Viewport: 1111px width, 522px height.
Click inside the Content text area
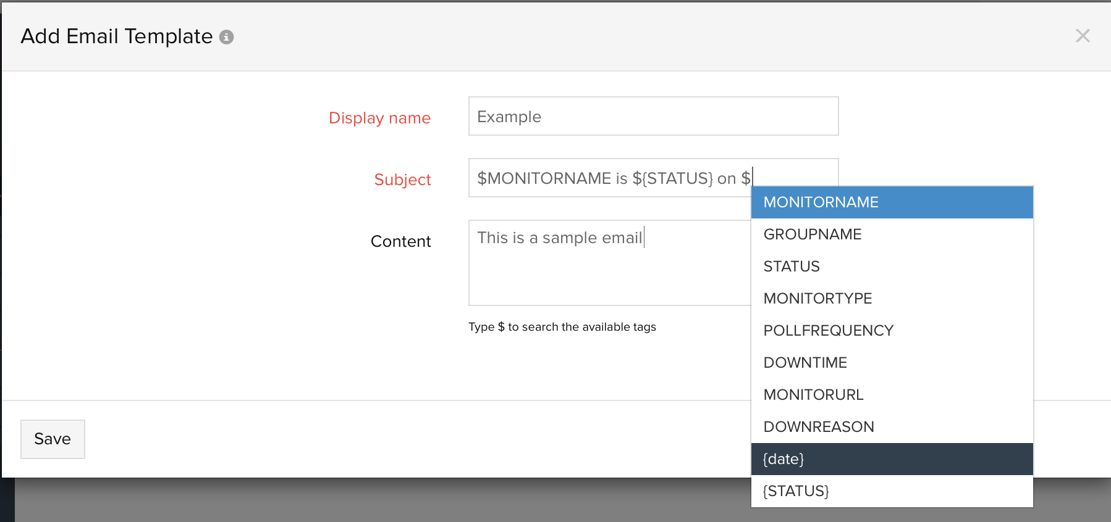(x=609, y=271)
